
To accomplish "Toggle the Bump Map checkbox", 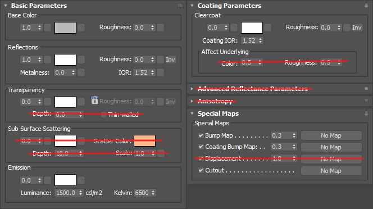I will [x=201, y=135].
